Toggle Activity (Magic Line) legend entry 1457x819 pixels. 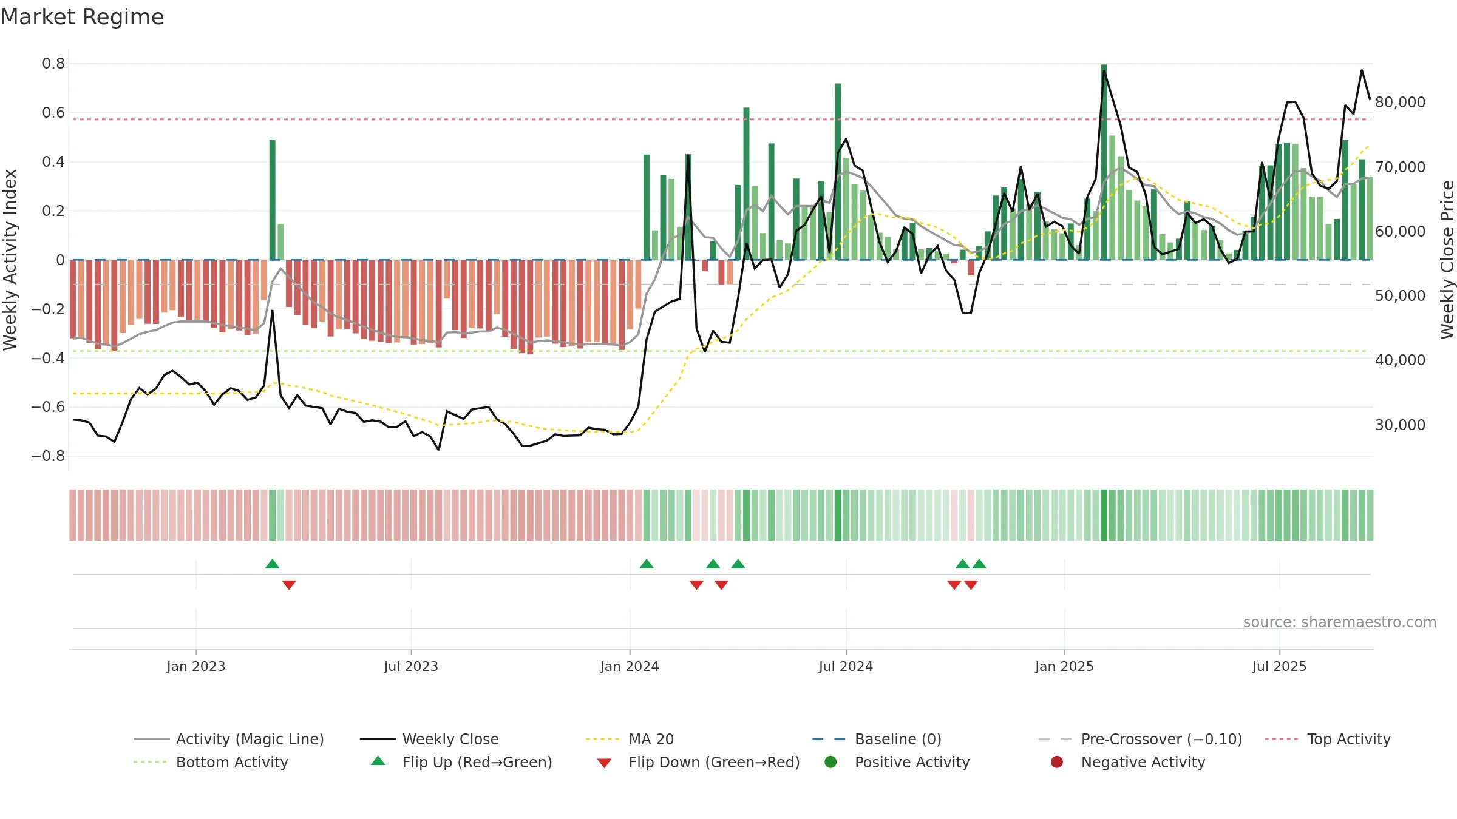pyautogui.click(x=229, y=739)
